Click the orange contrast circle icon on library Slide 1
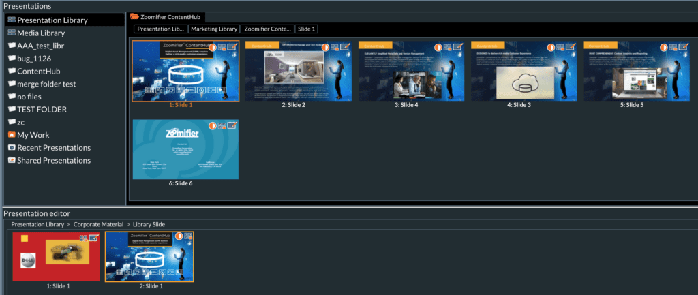698x295 pixels. coord(213,47)
